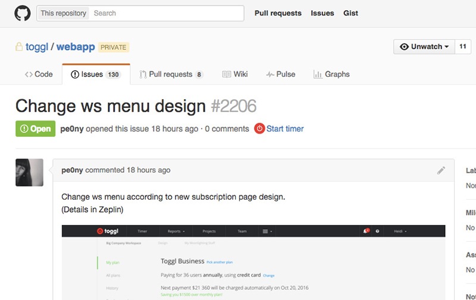The height and width of the screenshot is (300, 476).
Task: Click the issue number #2206
Action: [234, 106]
